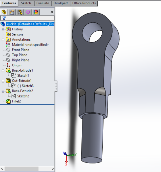Select the Top Plane label
The width and height of the screenshot is (161, 172).
coord(20,55)
